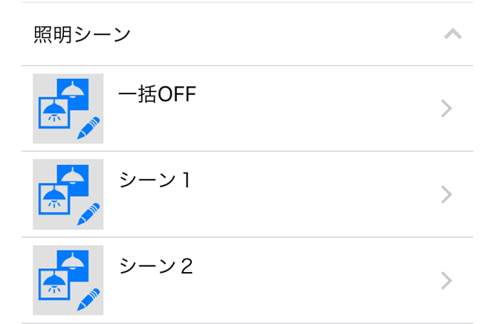Open 一括OFF details via right chevron
489x324 pixels.
click(x=447, y=108)
